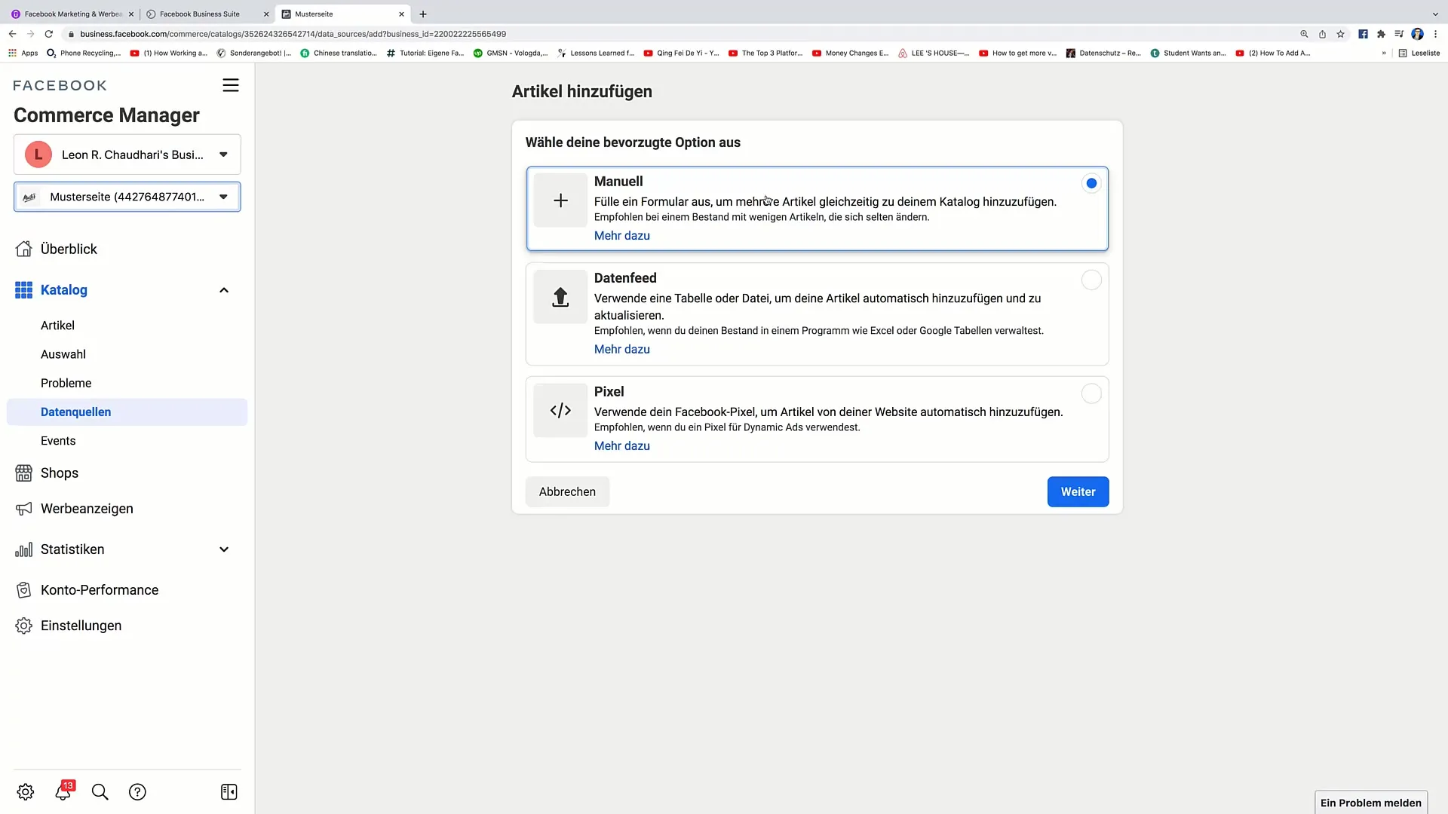
Task: Click the hamburger menu icon
Action: pyautogui.click(x=231, y=84)
